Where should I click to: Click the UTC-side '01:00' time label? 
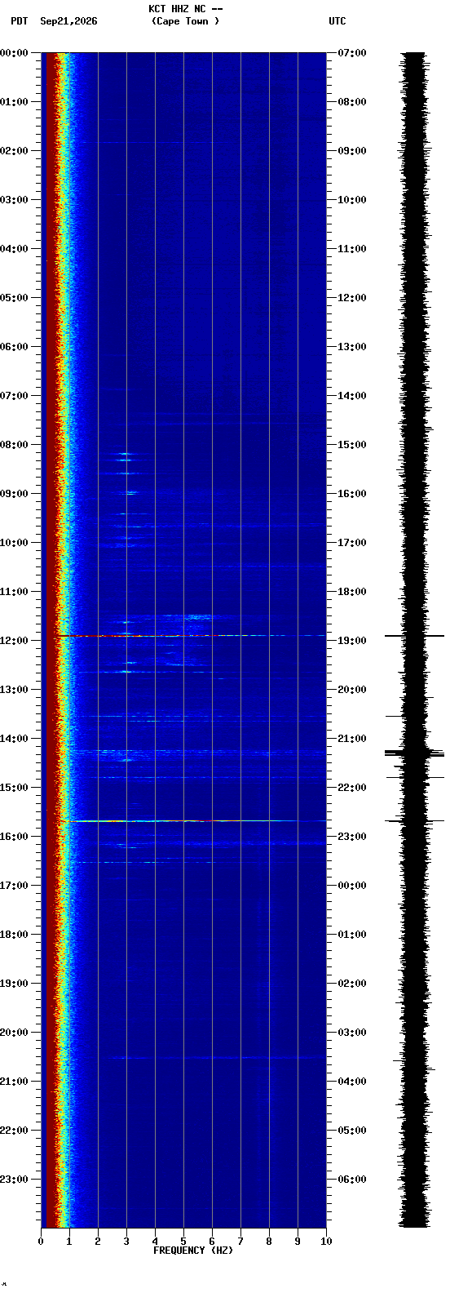point(352,935)
